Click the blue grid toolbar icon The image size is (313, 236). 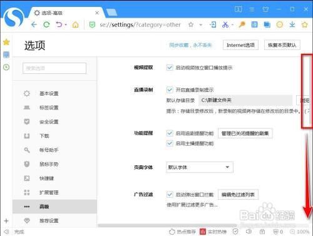coord(254,25)
